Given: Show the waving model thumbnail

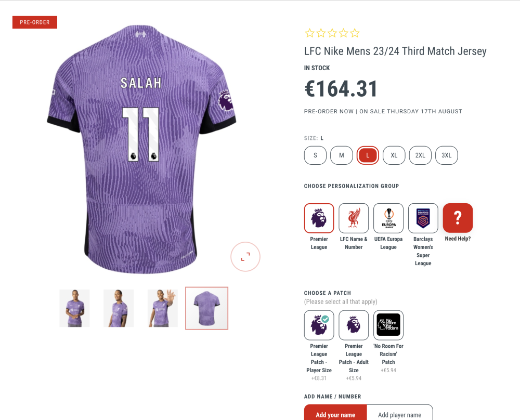Looking at the screenshot, I should (x=163, y=308).
